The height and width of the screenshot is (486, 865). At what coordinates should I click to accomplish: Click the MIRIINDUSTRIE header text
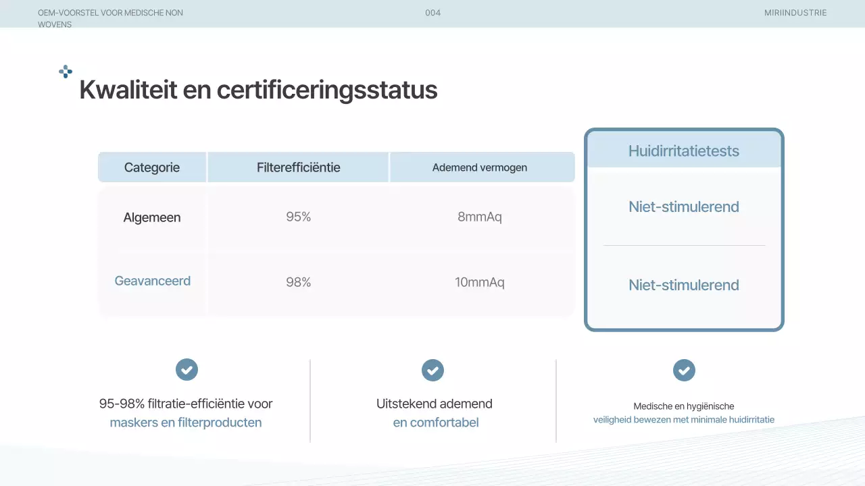click(795, 13)
